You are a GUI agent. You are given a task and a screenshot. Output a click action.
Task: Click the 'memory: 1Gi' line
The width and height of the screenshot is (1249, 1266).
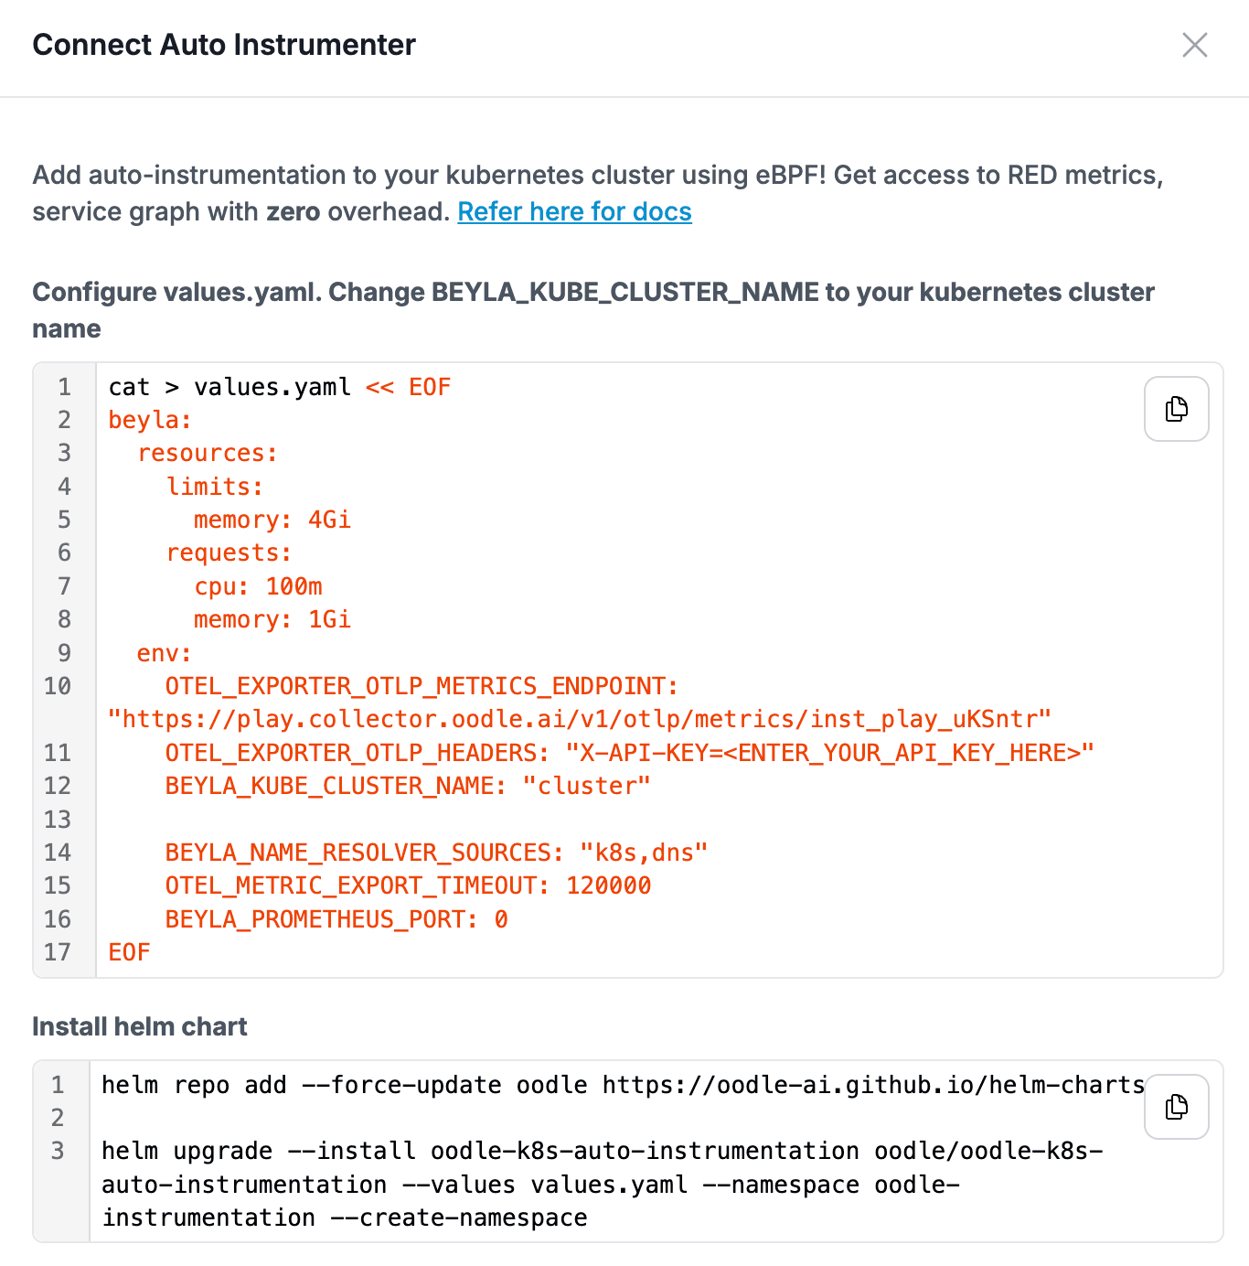tap(272, 619)
